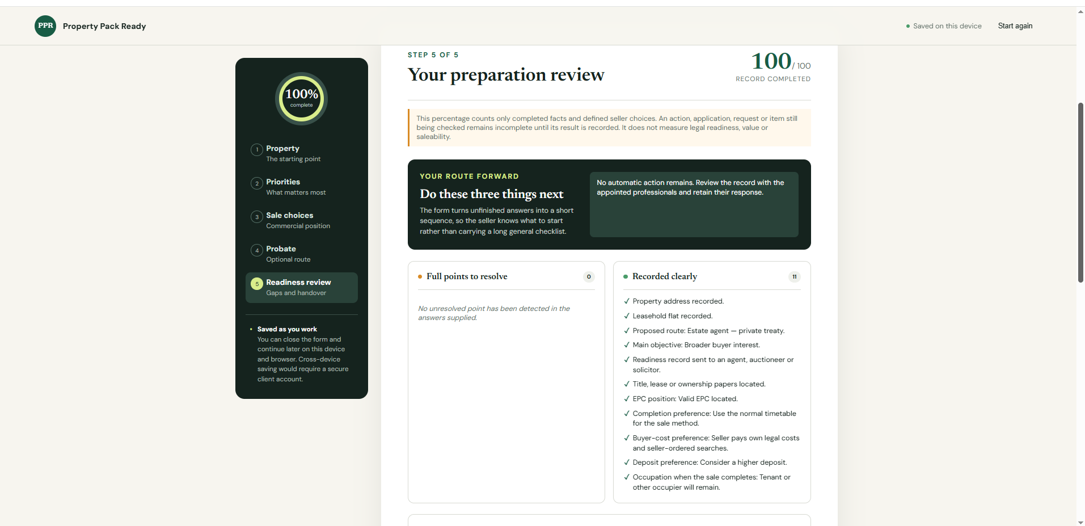Click the highlighted step 5 circle icon
The width and height of the screenshot is (1085, 526).
click(x=257, y=284)
